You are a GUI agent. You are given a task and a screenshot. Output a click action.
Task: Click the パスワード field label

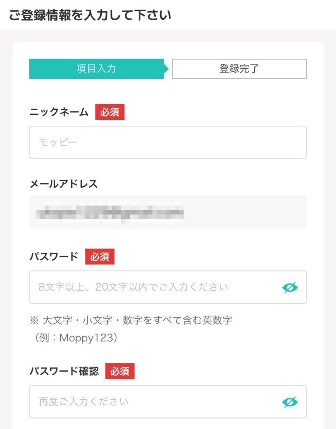coord(54,257)
